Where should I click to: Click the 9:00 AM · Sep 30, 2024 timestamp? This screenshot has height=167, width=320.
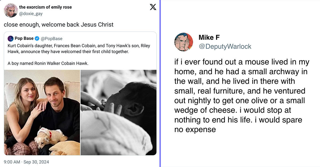coord(26,162)
